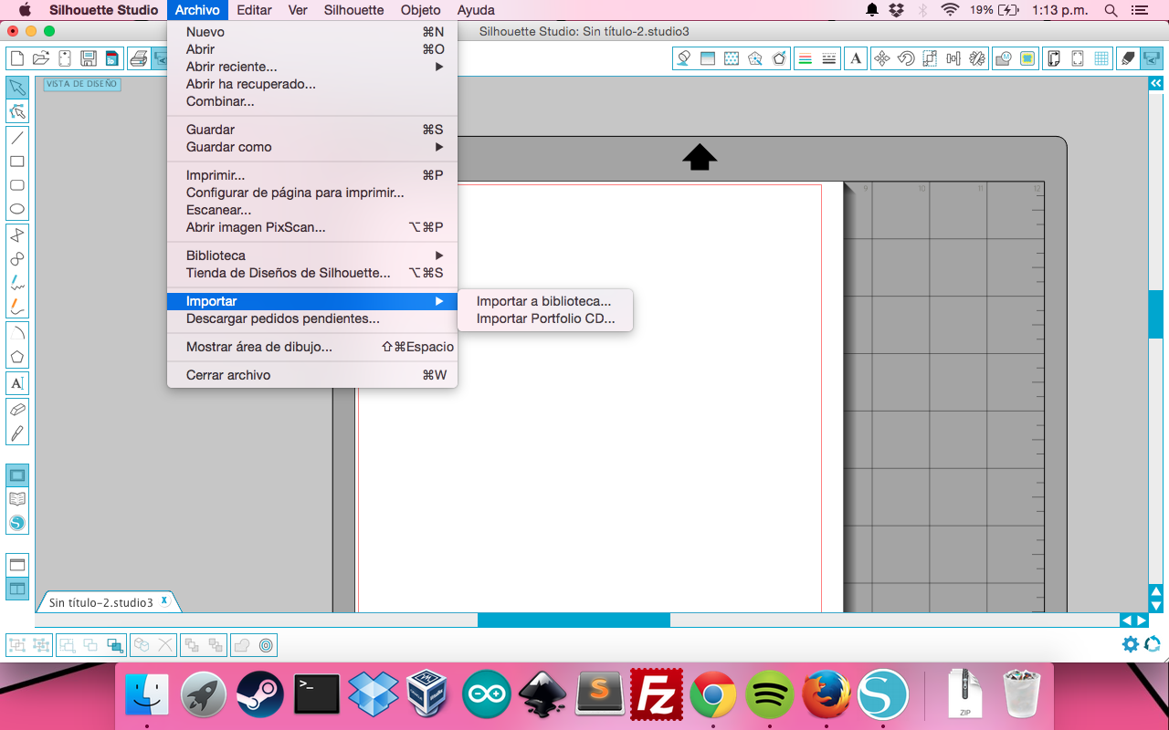Switch to split window layout
This screenshot has height=730, width=1169.
(x=16, y=589)
